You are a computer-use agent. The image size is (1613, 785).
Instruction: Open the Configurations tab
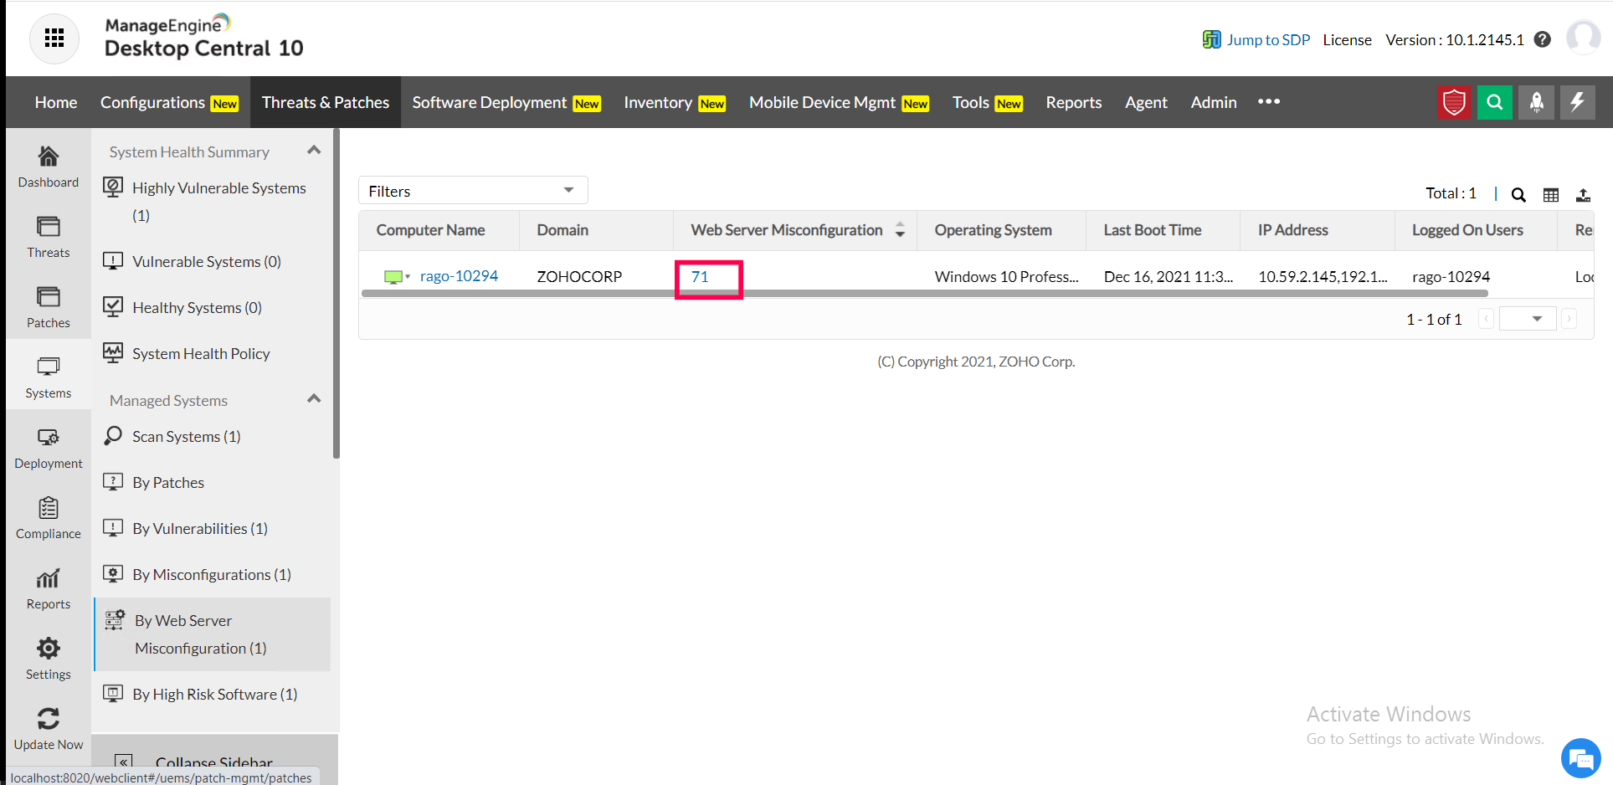(x=169, y=102)
